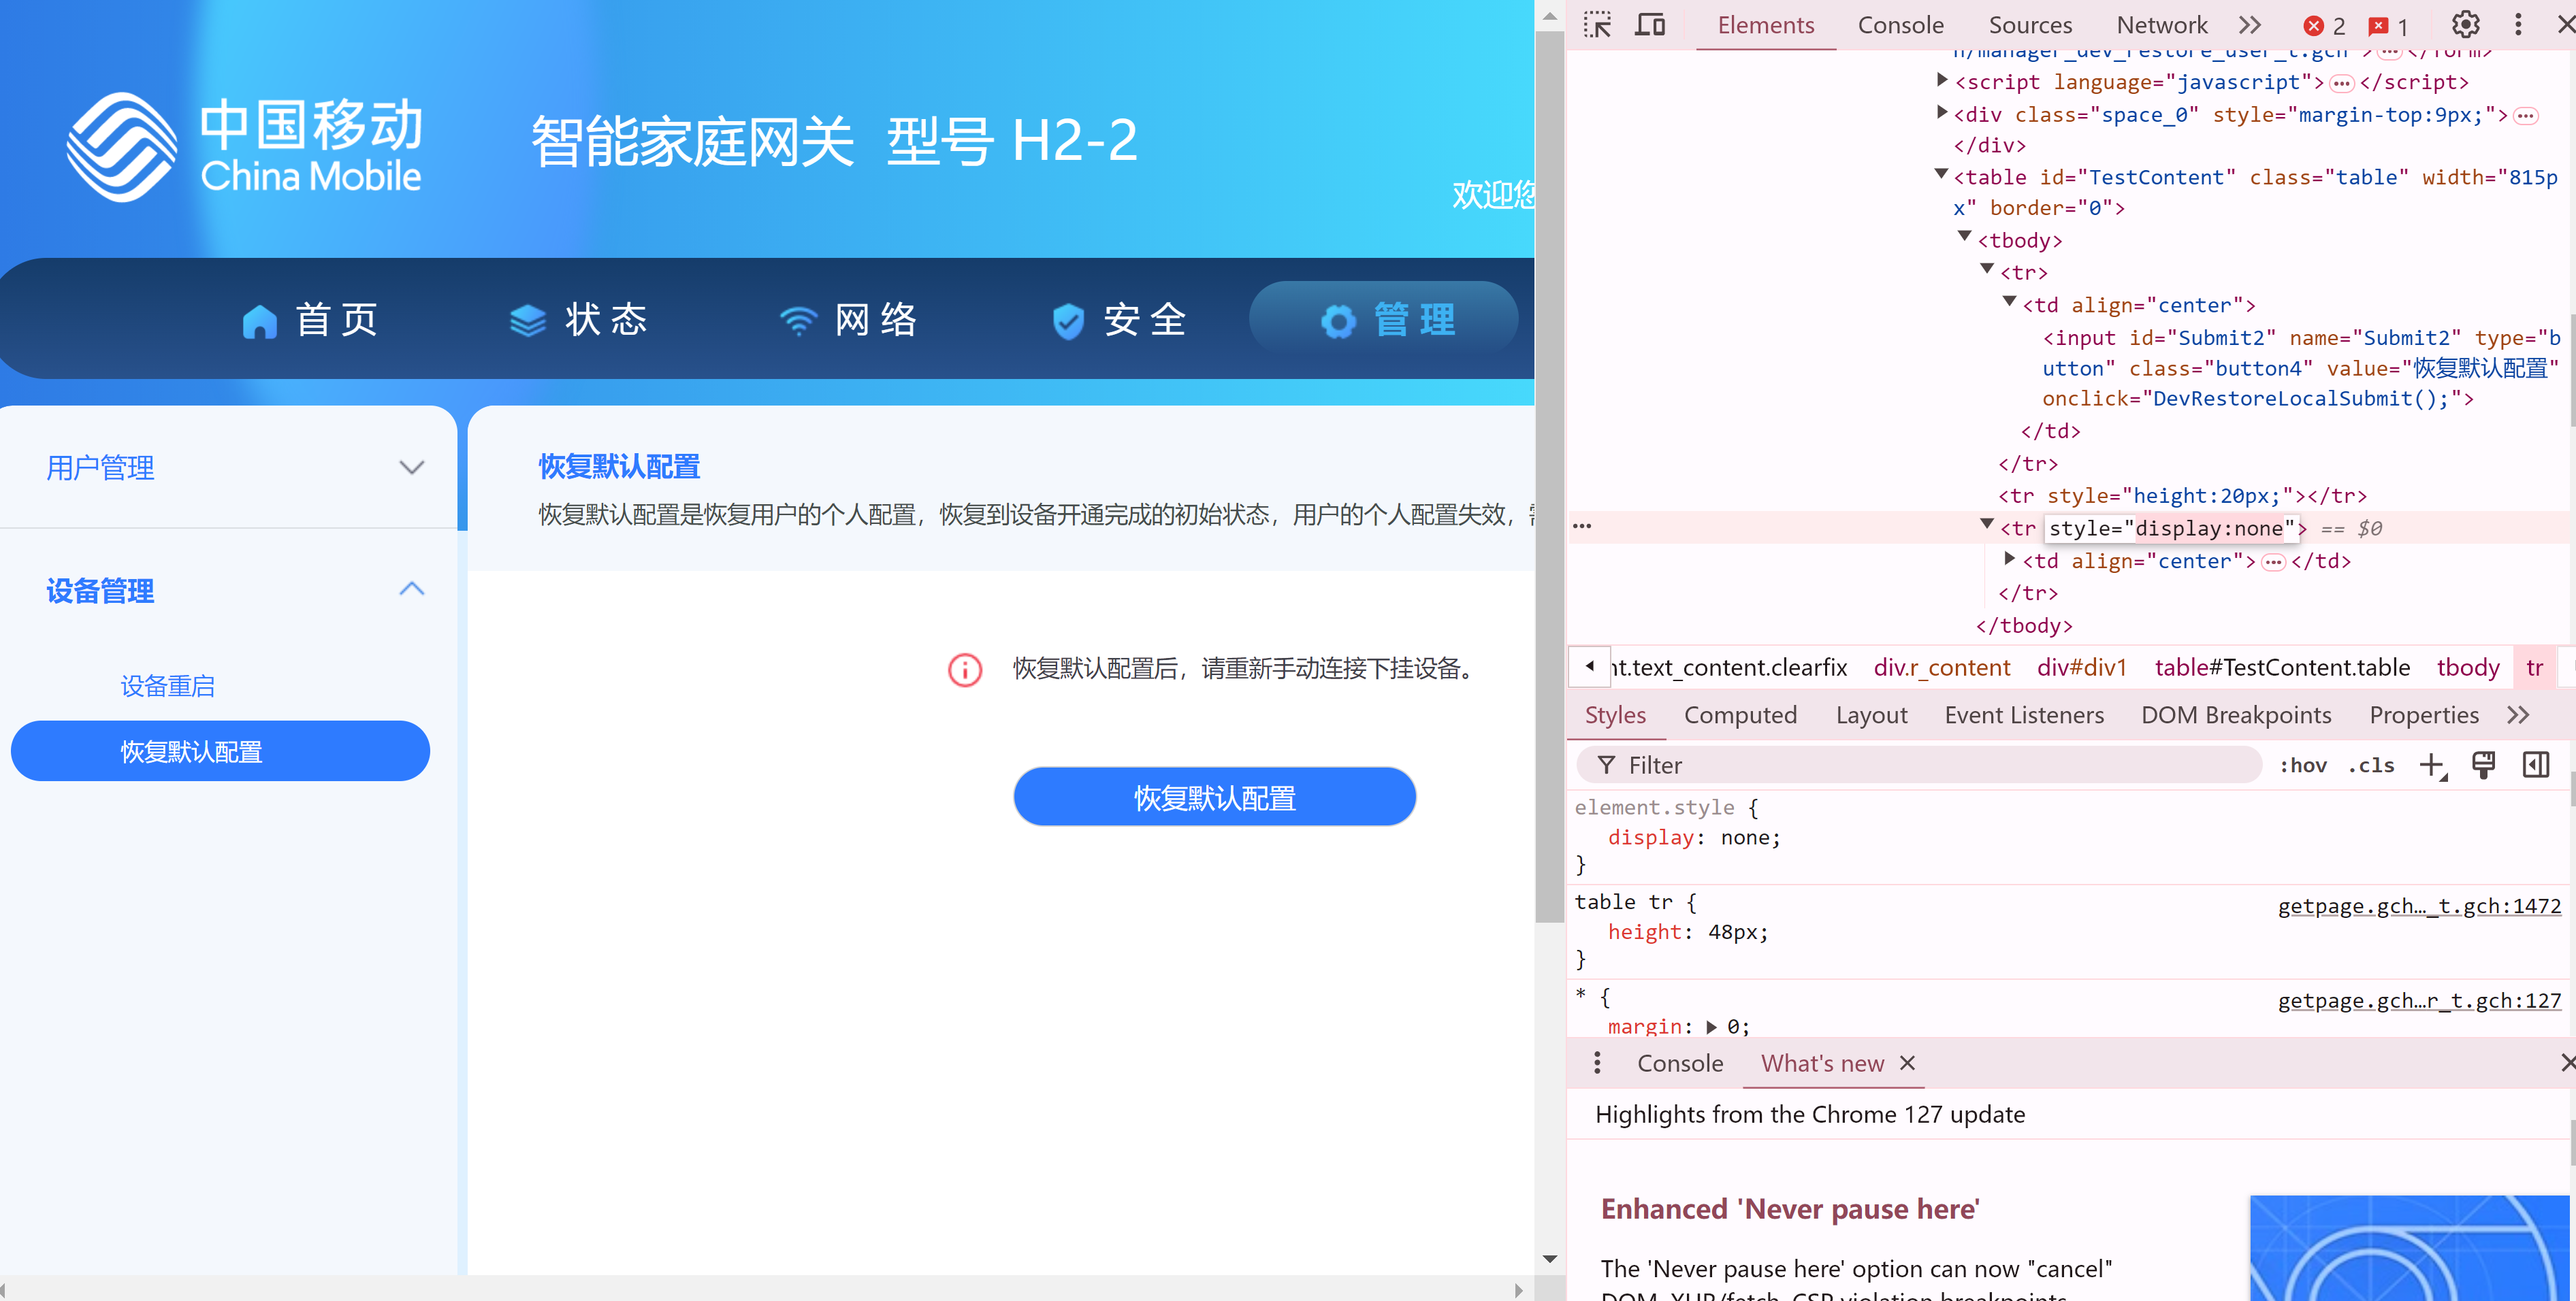2576x1301 pixels.
Task: Toggle the device emulation toolbar
Action: pos(1650,25)
